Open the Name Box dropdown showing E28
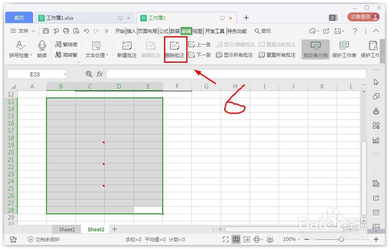 point(64,74)
